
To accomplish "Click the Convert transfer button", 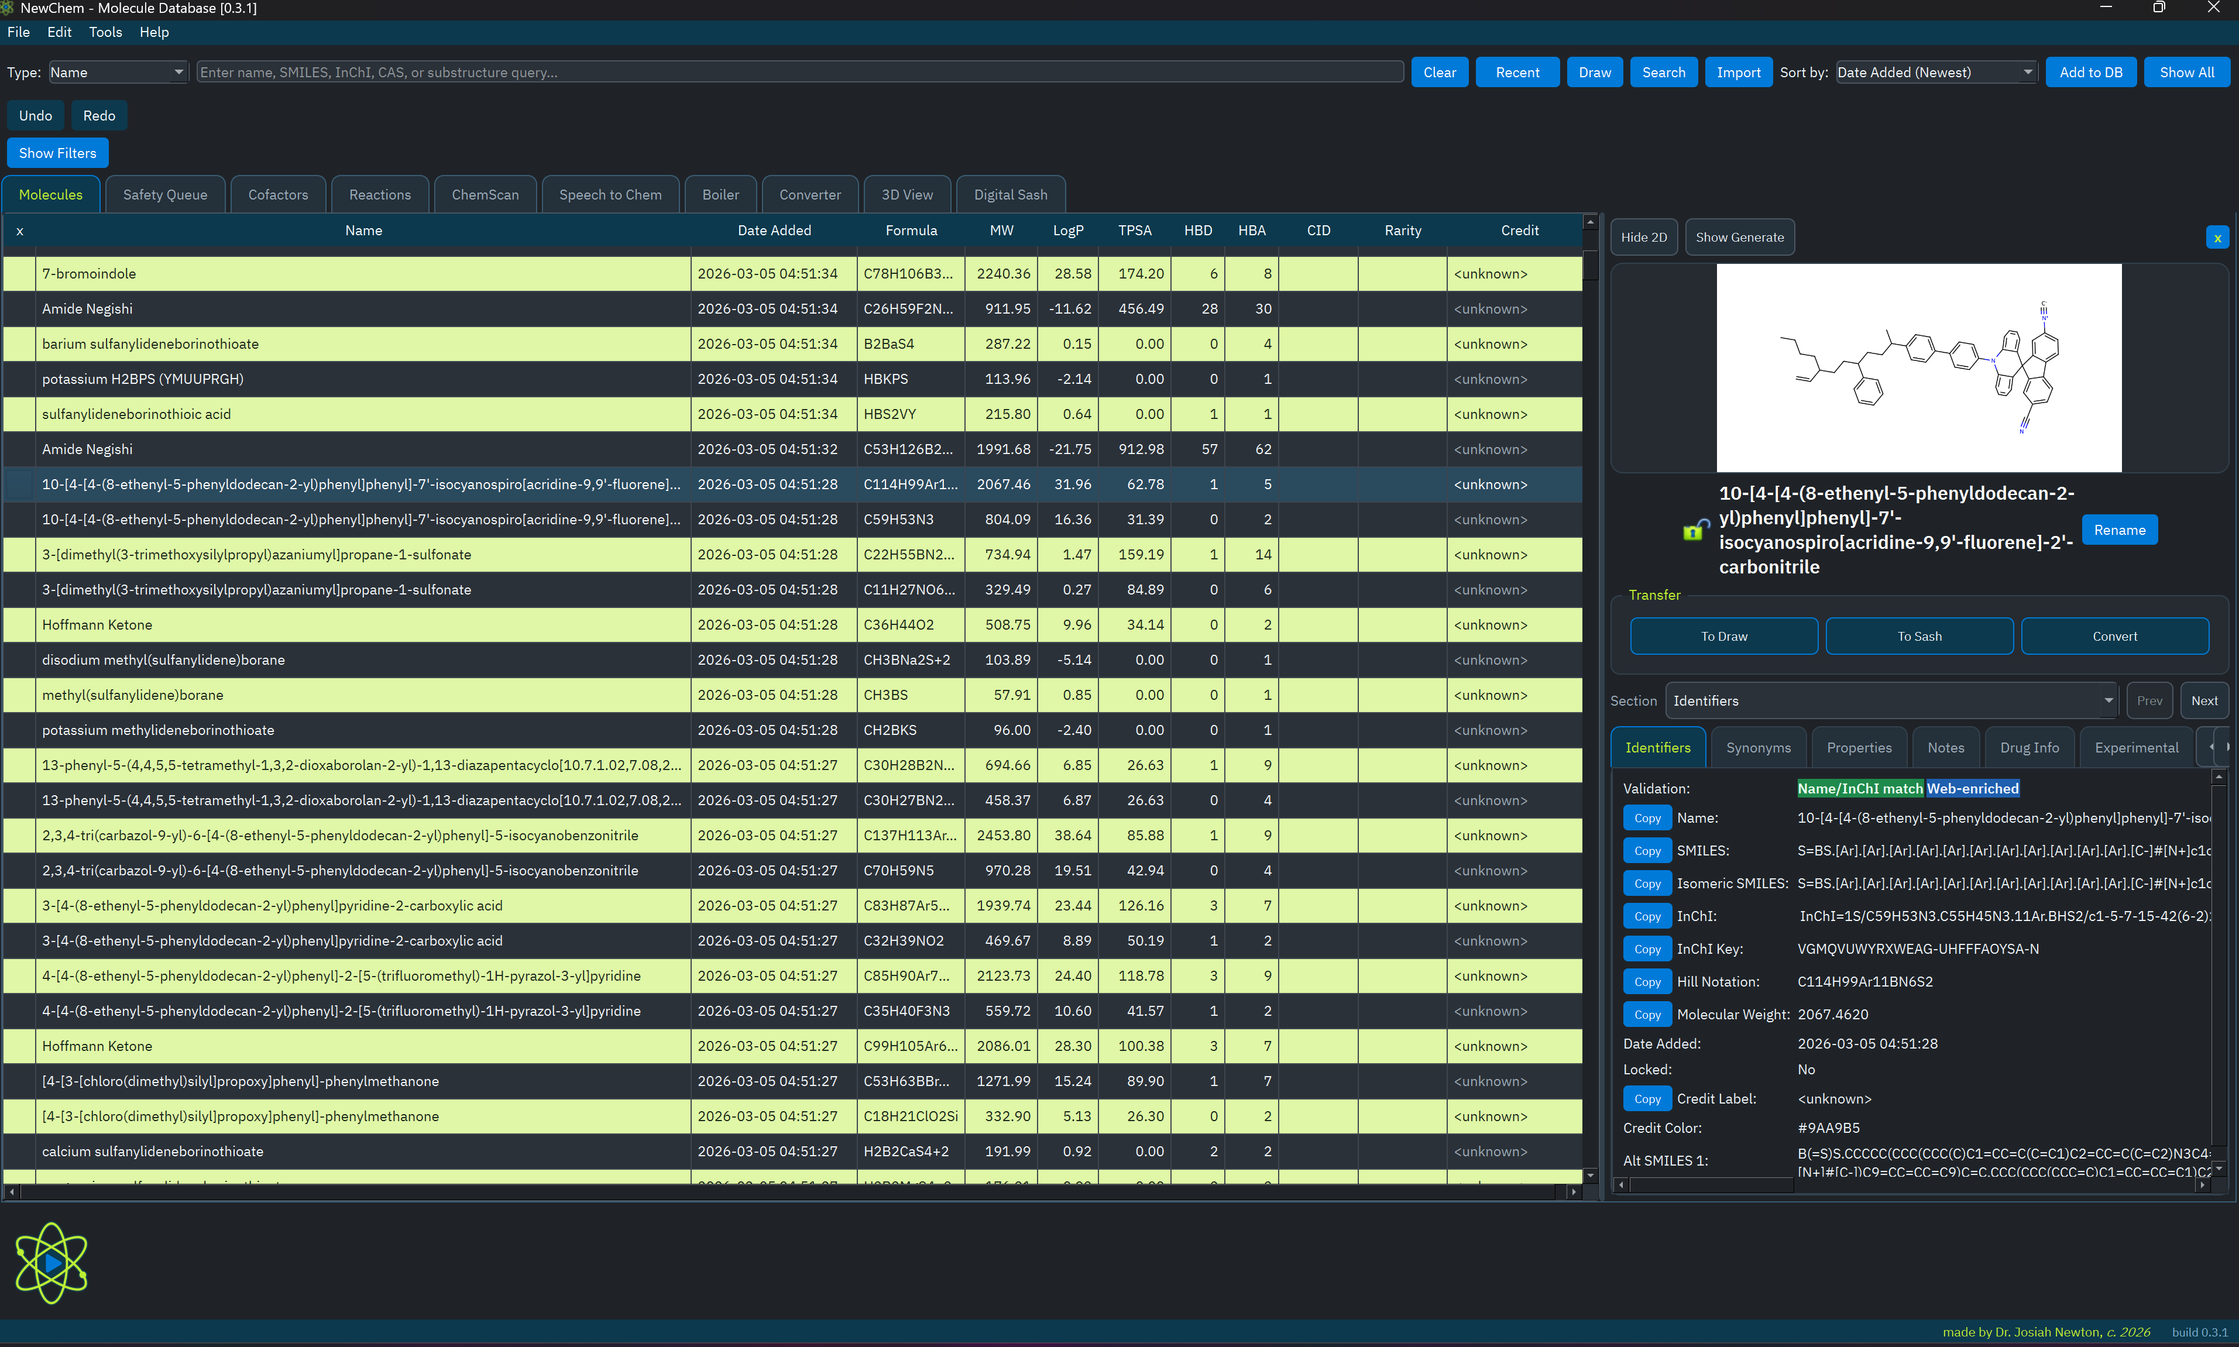I will (2114, 636).
